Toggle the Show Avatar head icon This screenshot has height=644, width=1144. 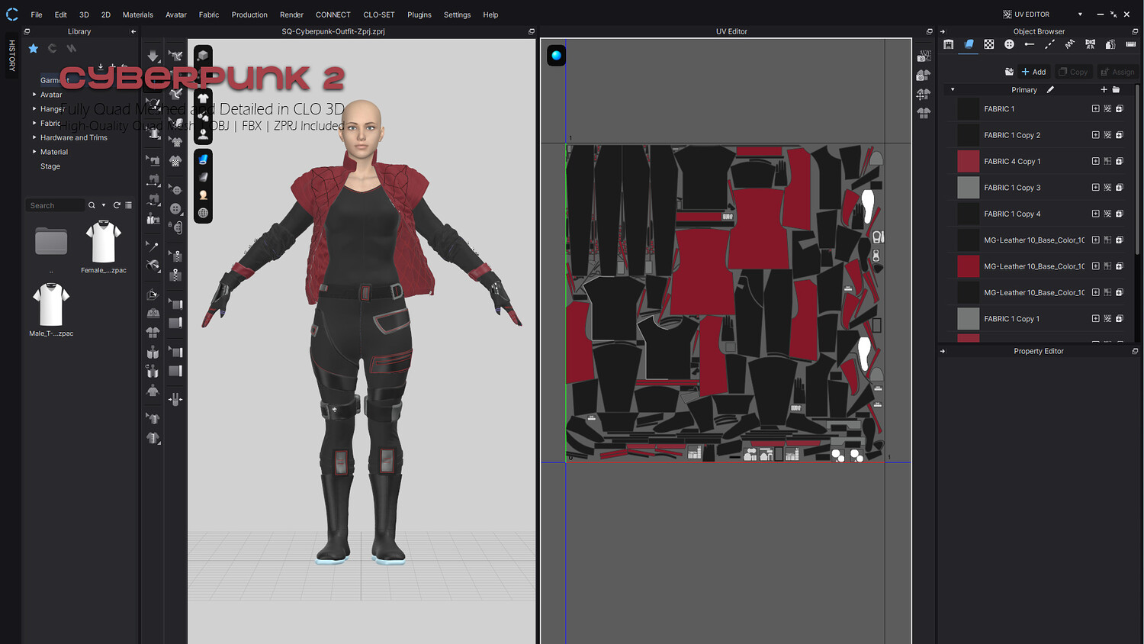(x=203, y=133)
